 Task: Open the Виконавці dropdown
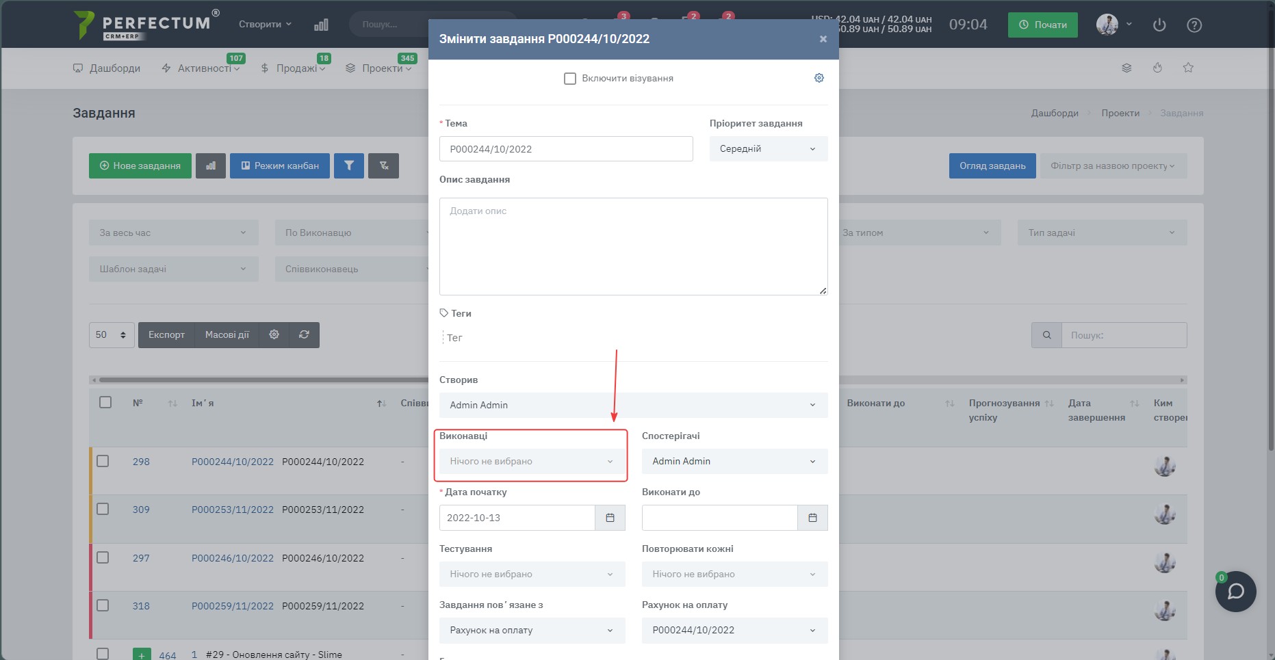pos(532,461)
